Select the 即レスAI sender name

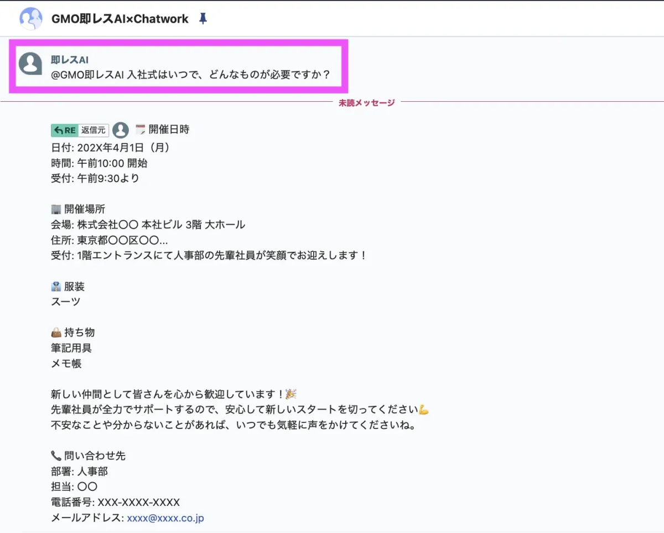click(x=70, y=60)
